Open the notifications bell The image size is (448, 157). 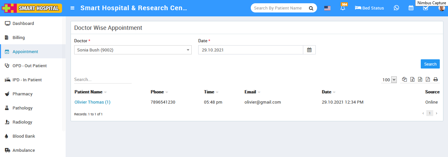(343, 8)
